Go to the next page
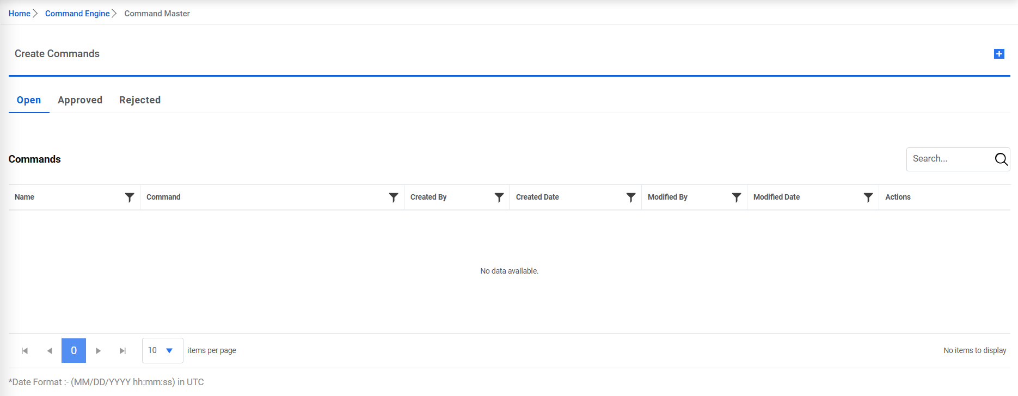The image size is (1018, 396). (98, 351)
